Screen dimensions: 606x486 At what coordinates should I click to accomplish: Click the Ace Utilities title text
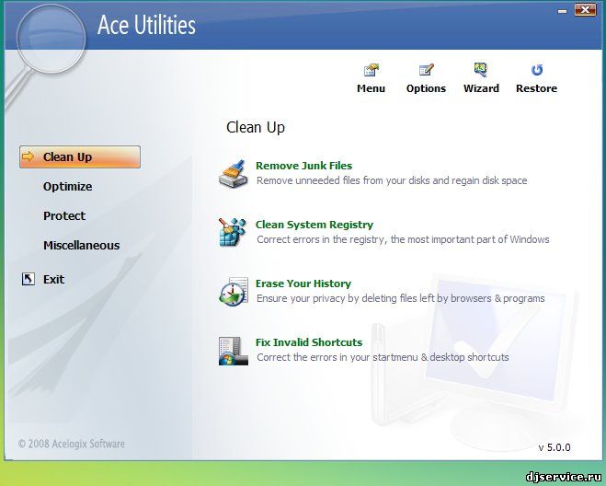click(x=146, y=25)
